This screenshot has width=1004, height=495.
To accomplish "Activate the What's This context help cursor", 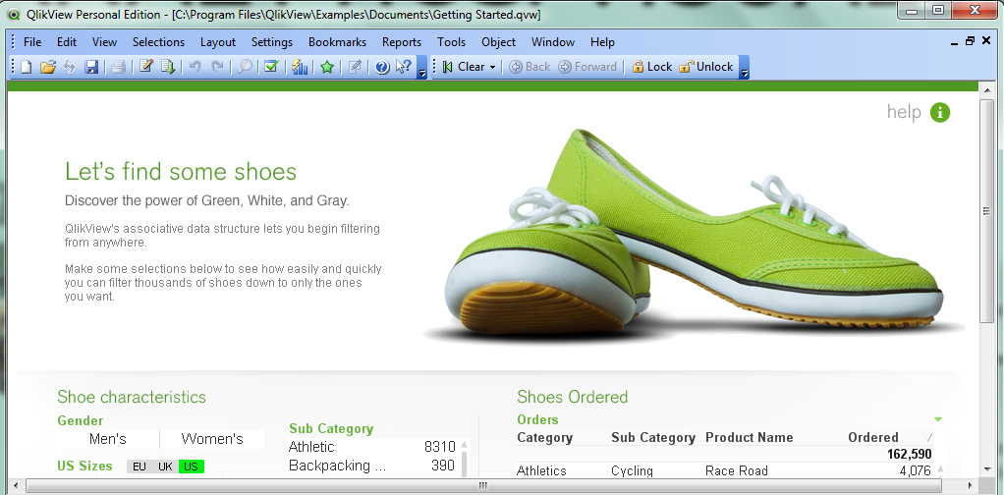I will 404,67.
